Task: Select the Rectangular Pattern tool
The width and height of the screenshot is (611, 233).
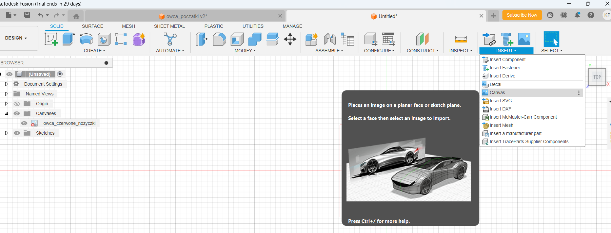Action: click(121, 39)
